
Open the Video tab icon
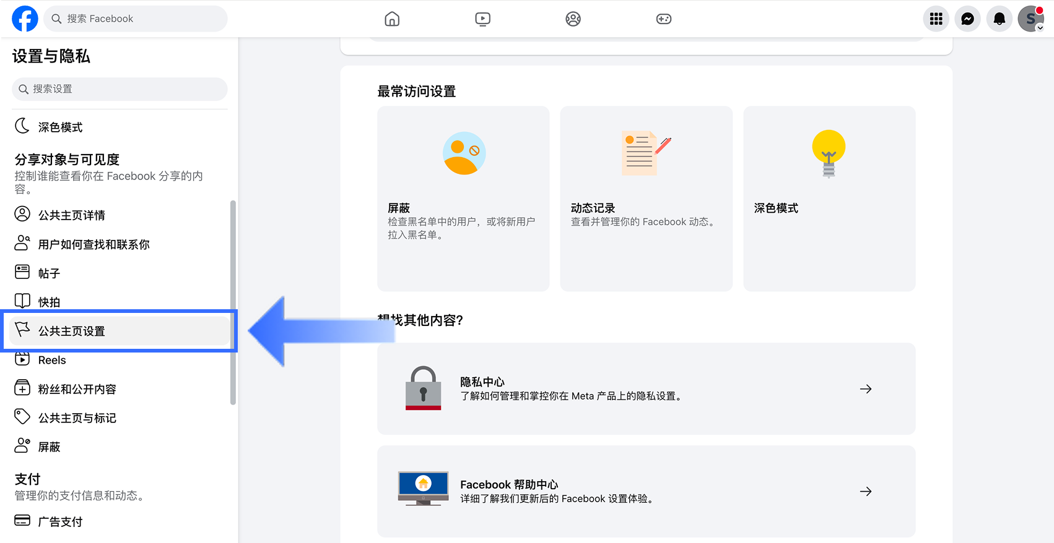482,19
